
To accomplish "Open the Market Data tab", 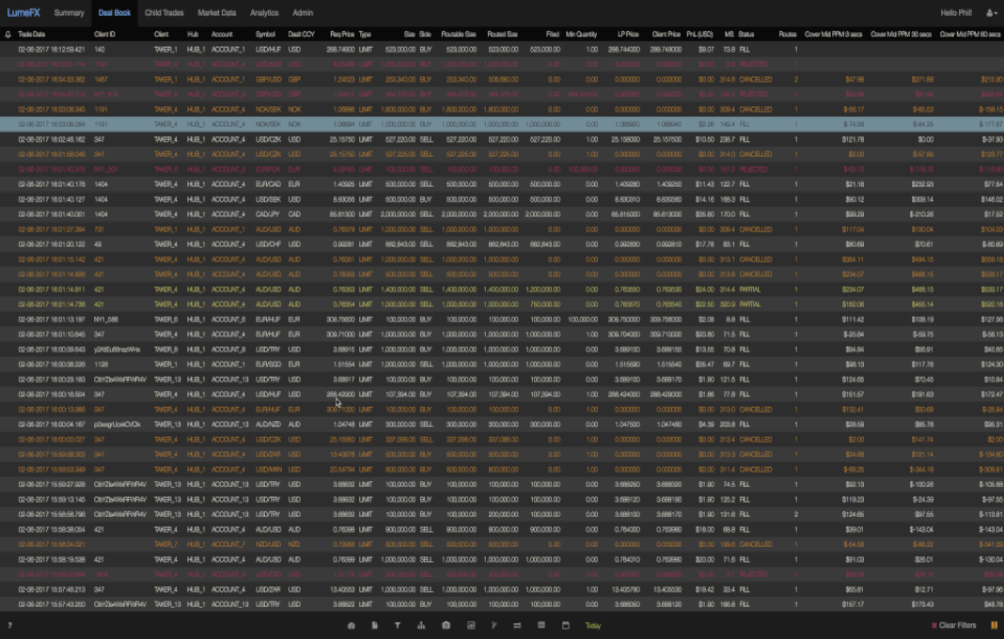I will pos(216,13).
